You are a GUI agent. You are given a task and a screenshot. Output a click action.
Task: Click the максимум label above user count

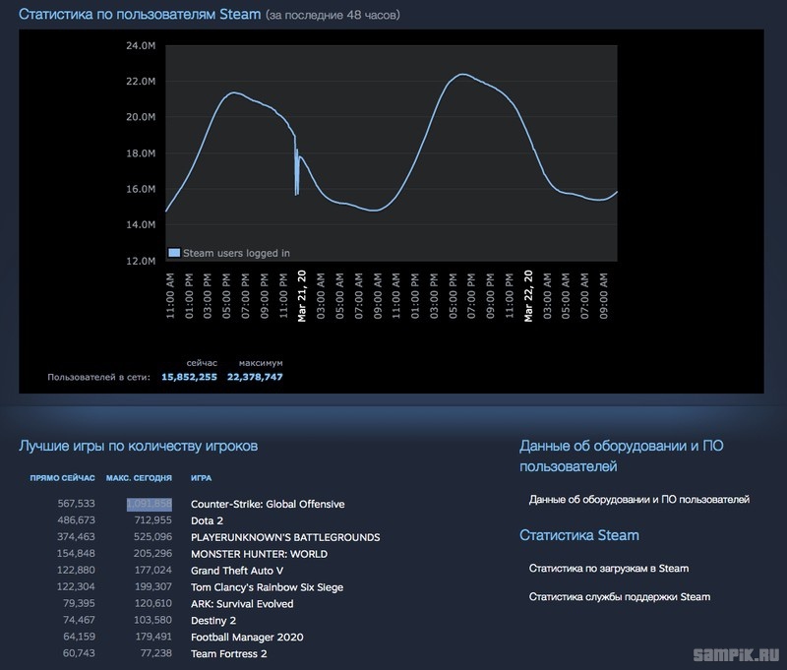(261, 362)
